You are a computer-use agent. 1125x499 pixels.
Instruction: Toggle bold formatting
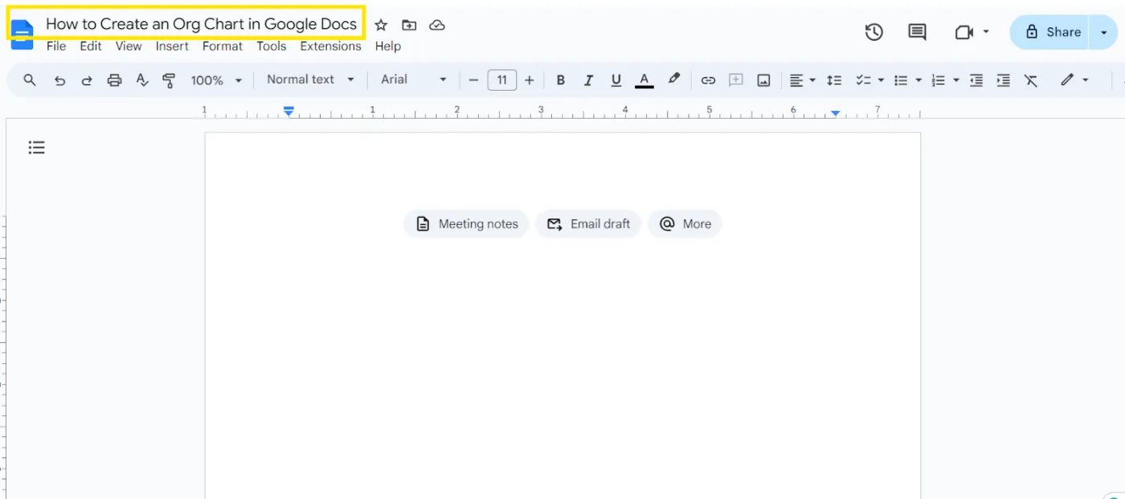(561, 80)
